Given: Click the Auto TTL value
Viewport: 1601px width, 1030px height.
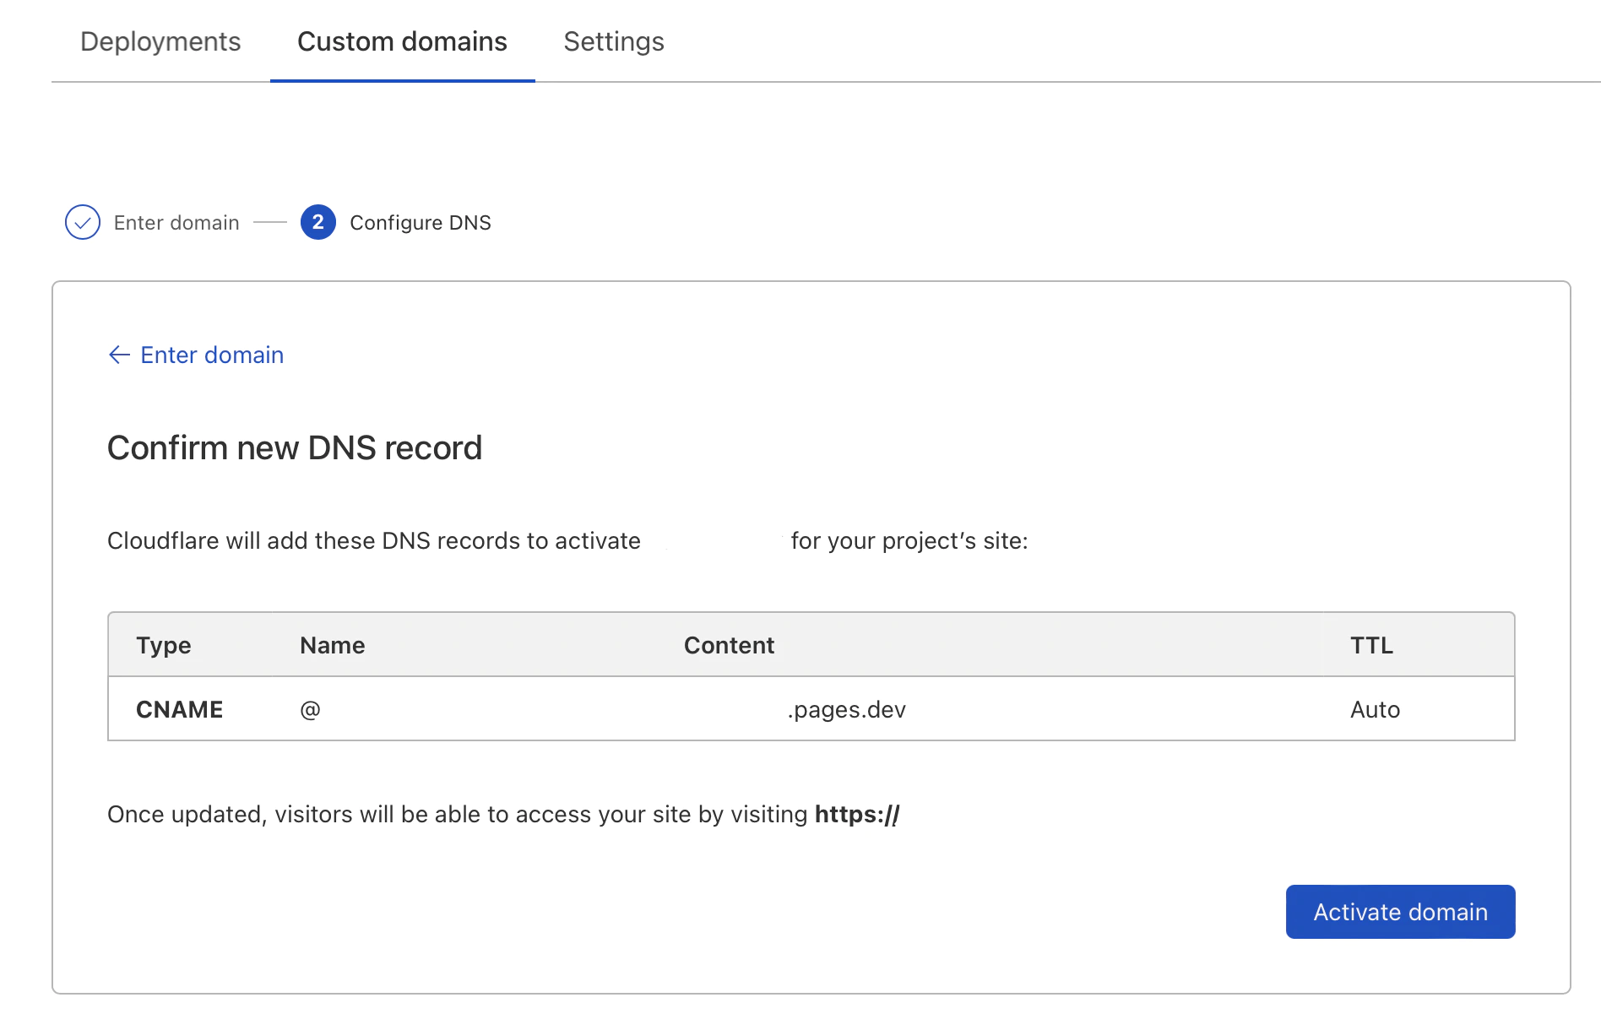Looking at the screenshot, I should pos(1375,709).
